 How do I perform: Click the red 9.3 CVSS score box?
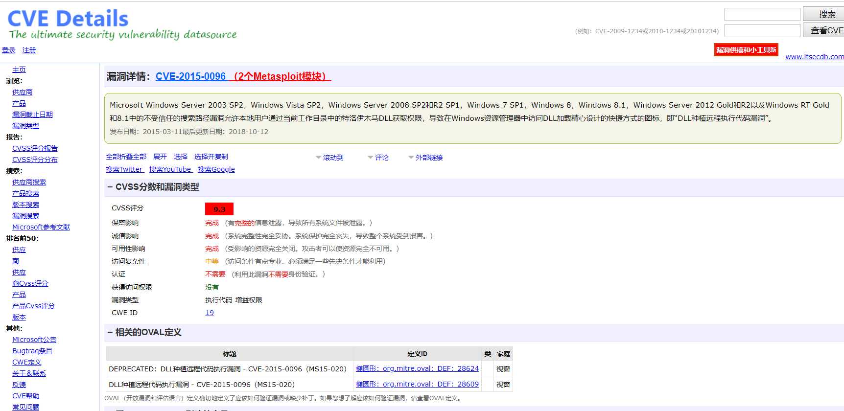(219, 209)
